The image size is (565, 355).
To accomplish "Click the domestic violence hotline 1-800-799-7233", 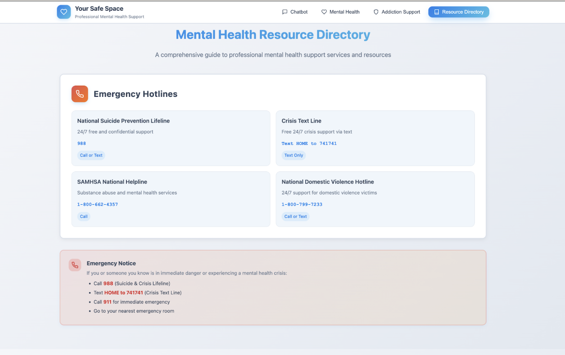I will 302,204.
